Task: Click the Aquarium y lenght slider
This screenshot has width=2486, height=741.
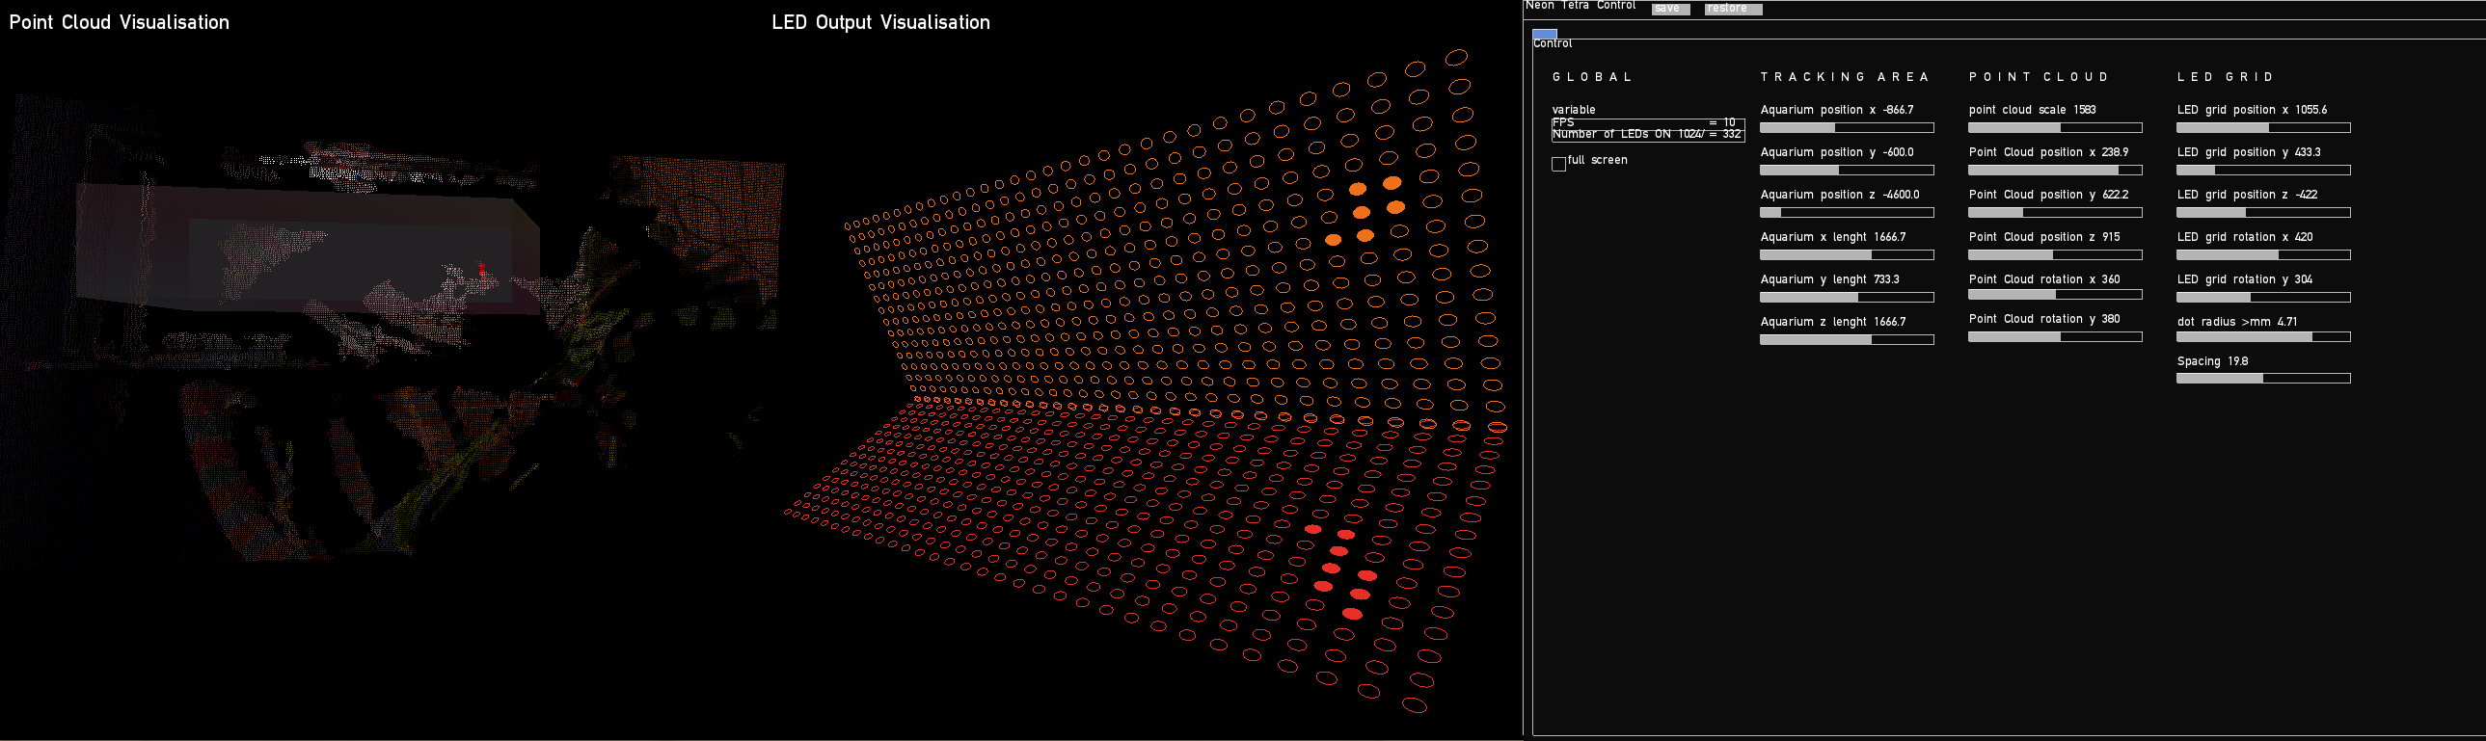Action: click(1846, 297)
